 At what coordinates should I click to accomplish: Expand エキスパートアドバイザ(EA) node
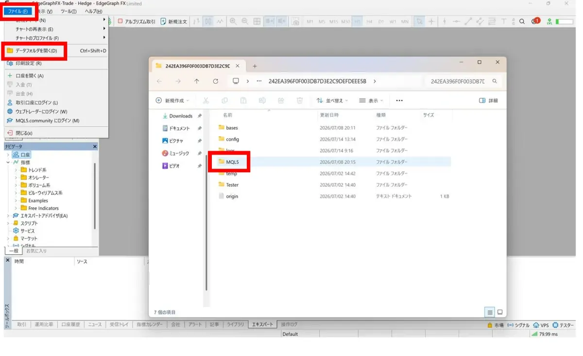click(x=8, y=215)
